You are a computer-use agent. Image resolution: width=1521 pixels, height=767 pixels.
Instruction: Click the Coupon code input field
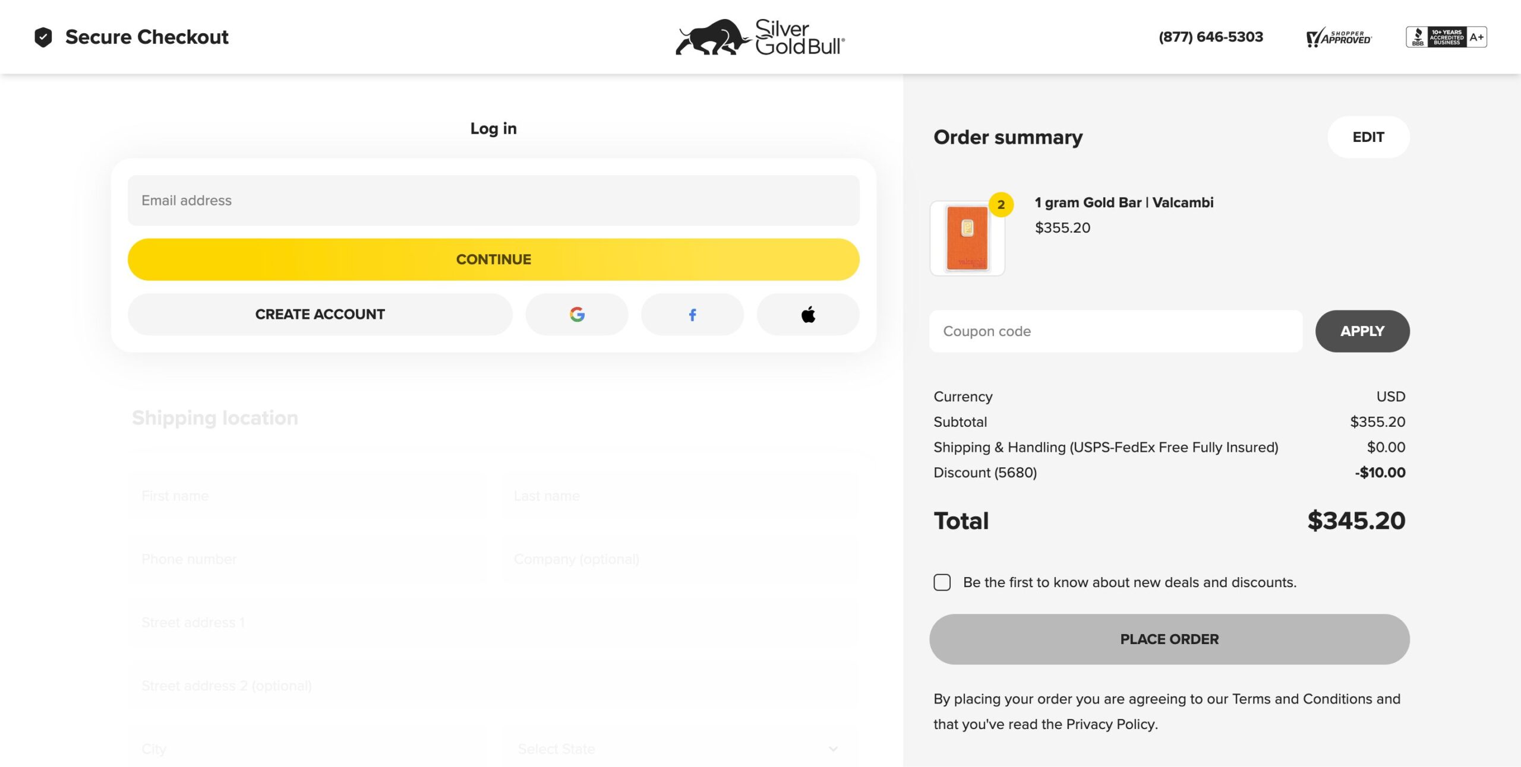click(1116, 331)
